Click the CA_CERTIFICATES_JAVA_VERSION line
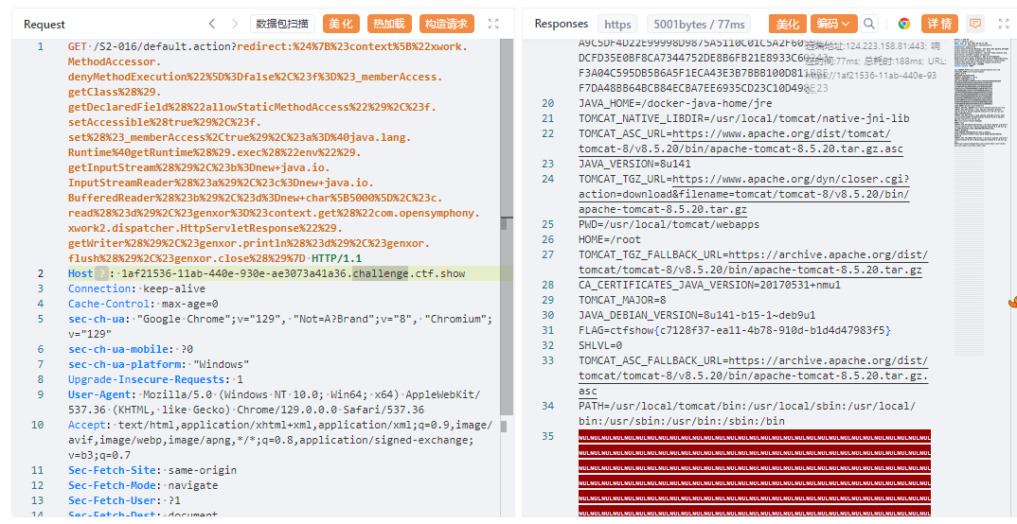1017x524 pixels. click(x=710, y=285)
